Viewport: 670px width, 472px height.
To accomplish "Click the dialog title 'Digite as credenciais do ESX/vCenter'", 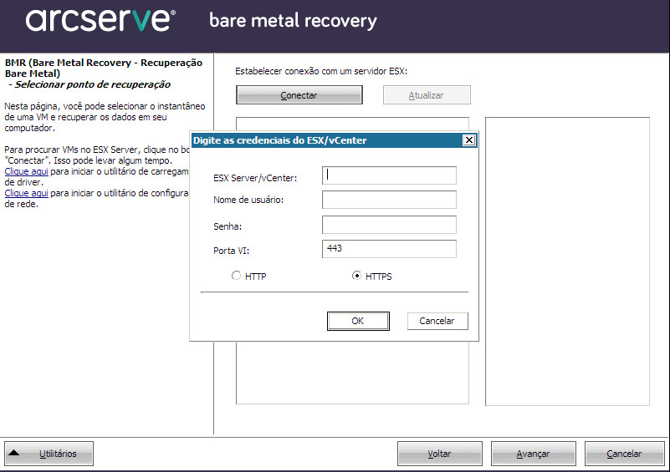I will 280,140.
